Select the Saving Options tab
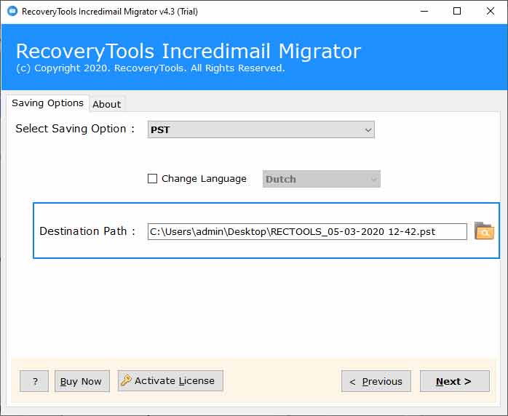This screenshot has width=508, height=416. coord(47,103)
